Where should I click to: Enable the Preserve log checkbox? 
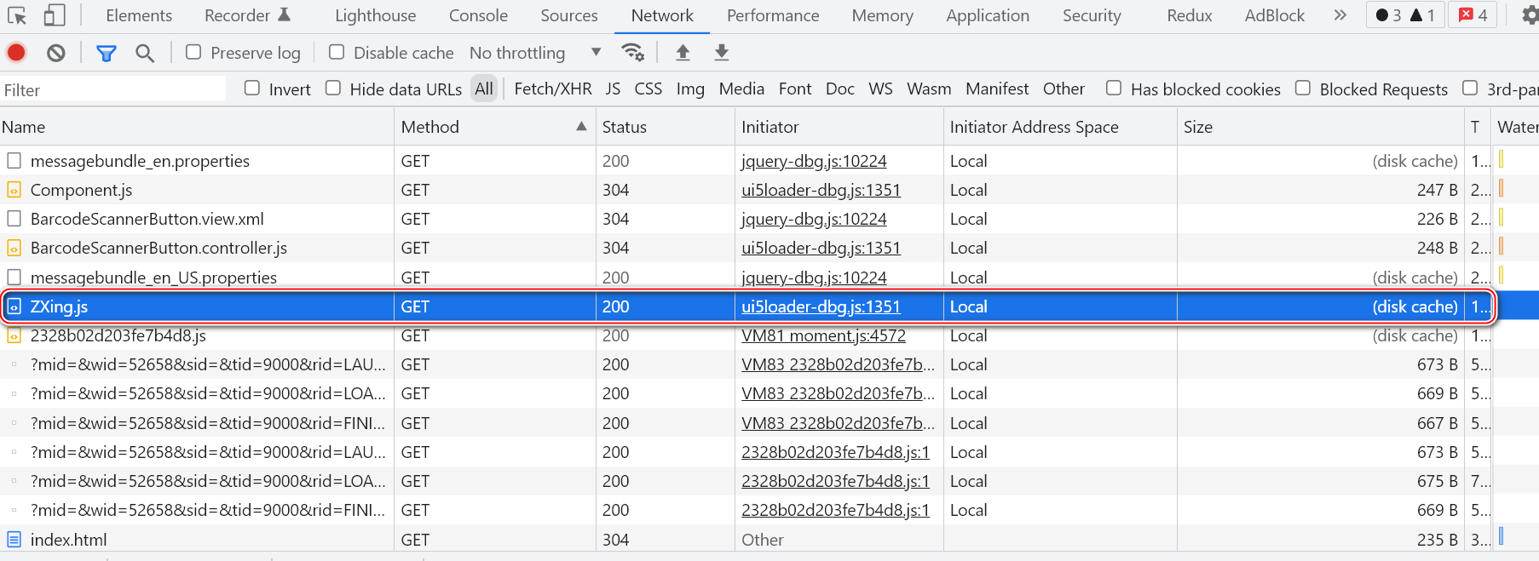(x=193, y=52)
